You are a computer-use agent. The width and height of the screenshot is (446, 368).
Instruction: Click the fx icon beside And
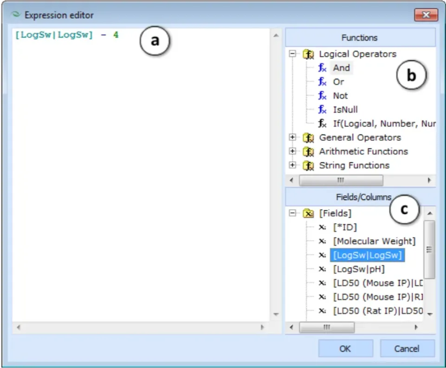322,68
